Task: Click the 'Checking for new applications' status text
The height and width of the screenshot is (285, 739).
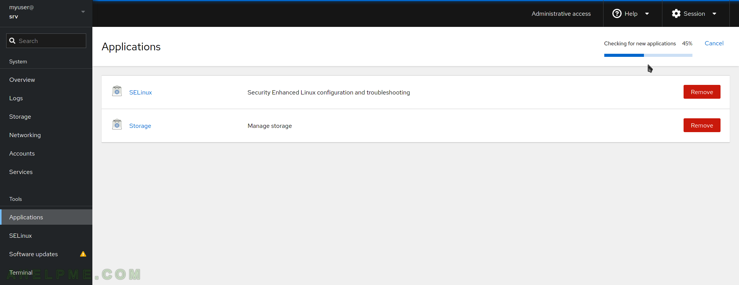Action: point(640,43)
